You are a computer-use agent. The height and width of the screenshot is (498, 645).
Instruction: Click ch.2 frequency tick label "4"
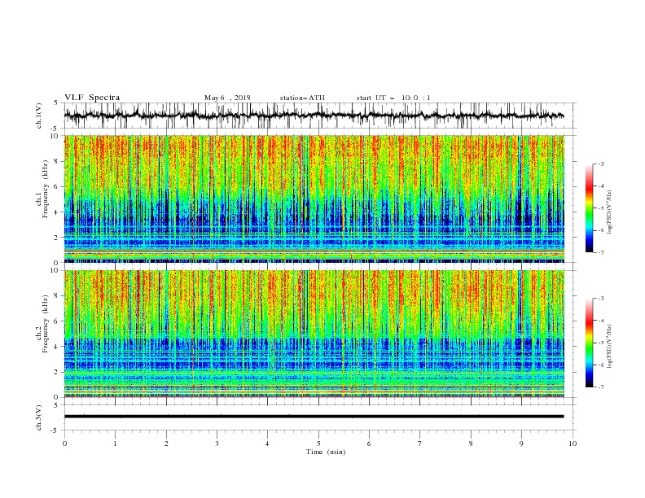(x=57, y=347)
